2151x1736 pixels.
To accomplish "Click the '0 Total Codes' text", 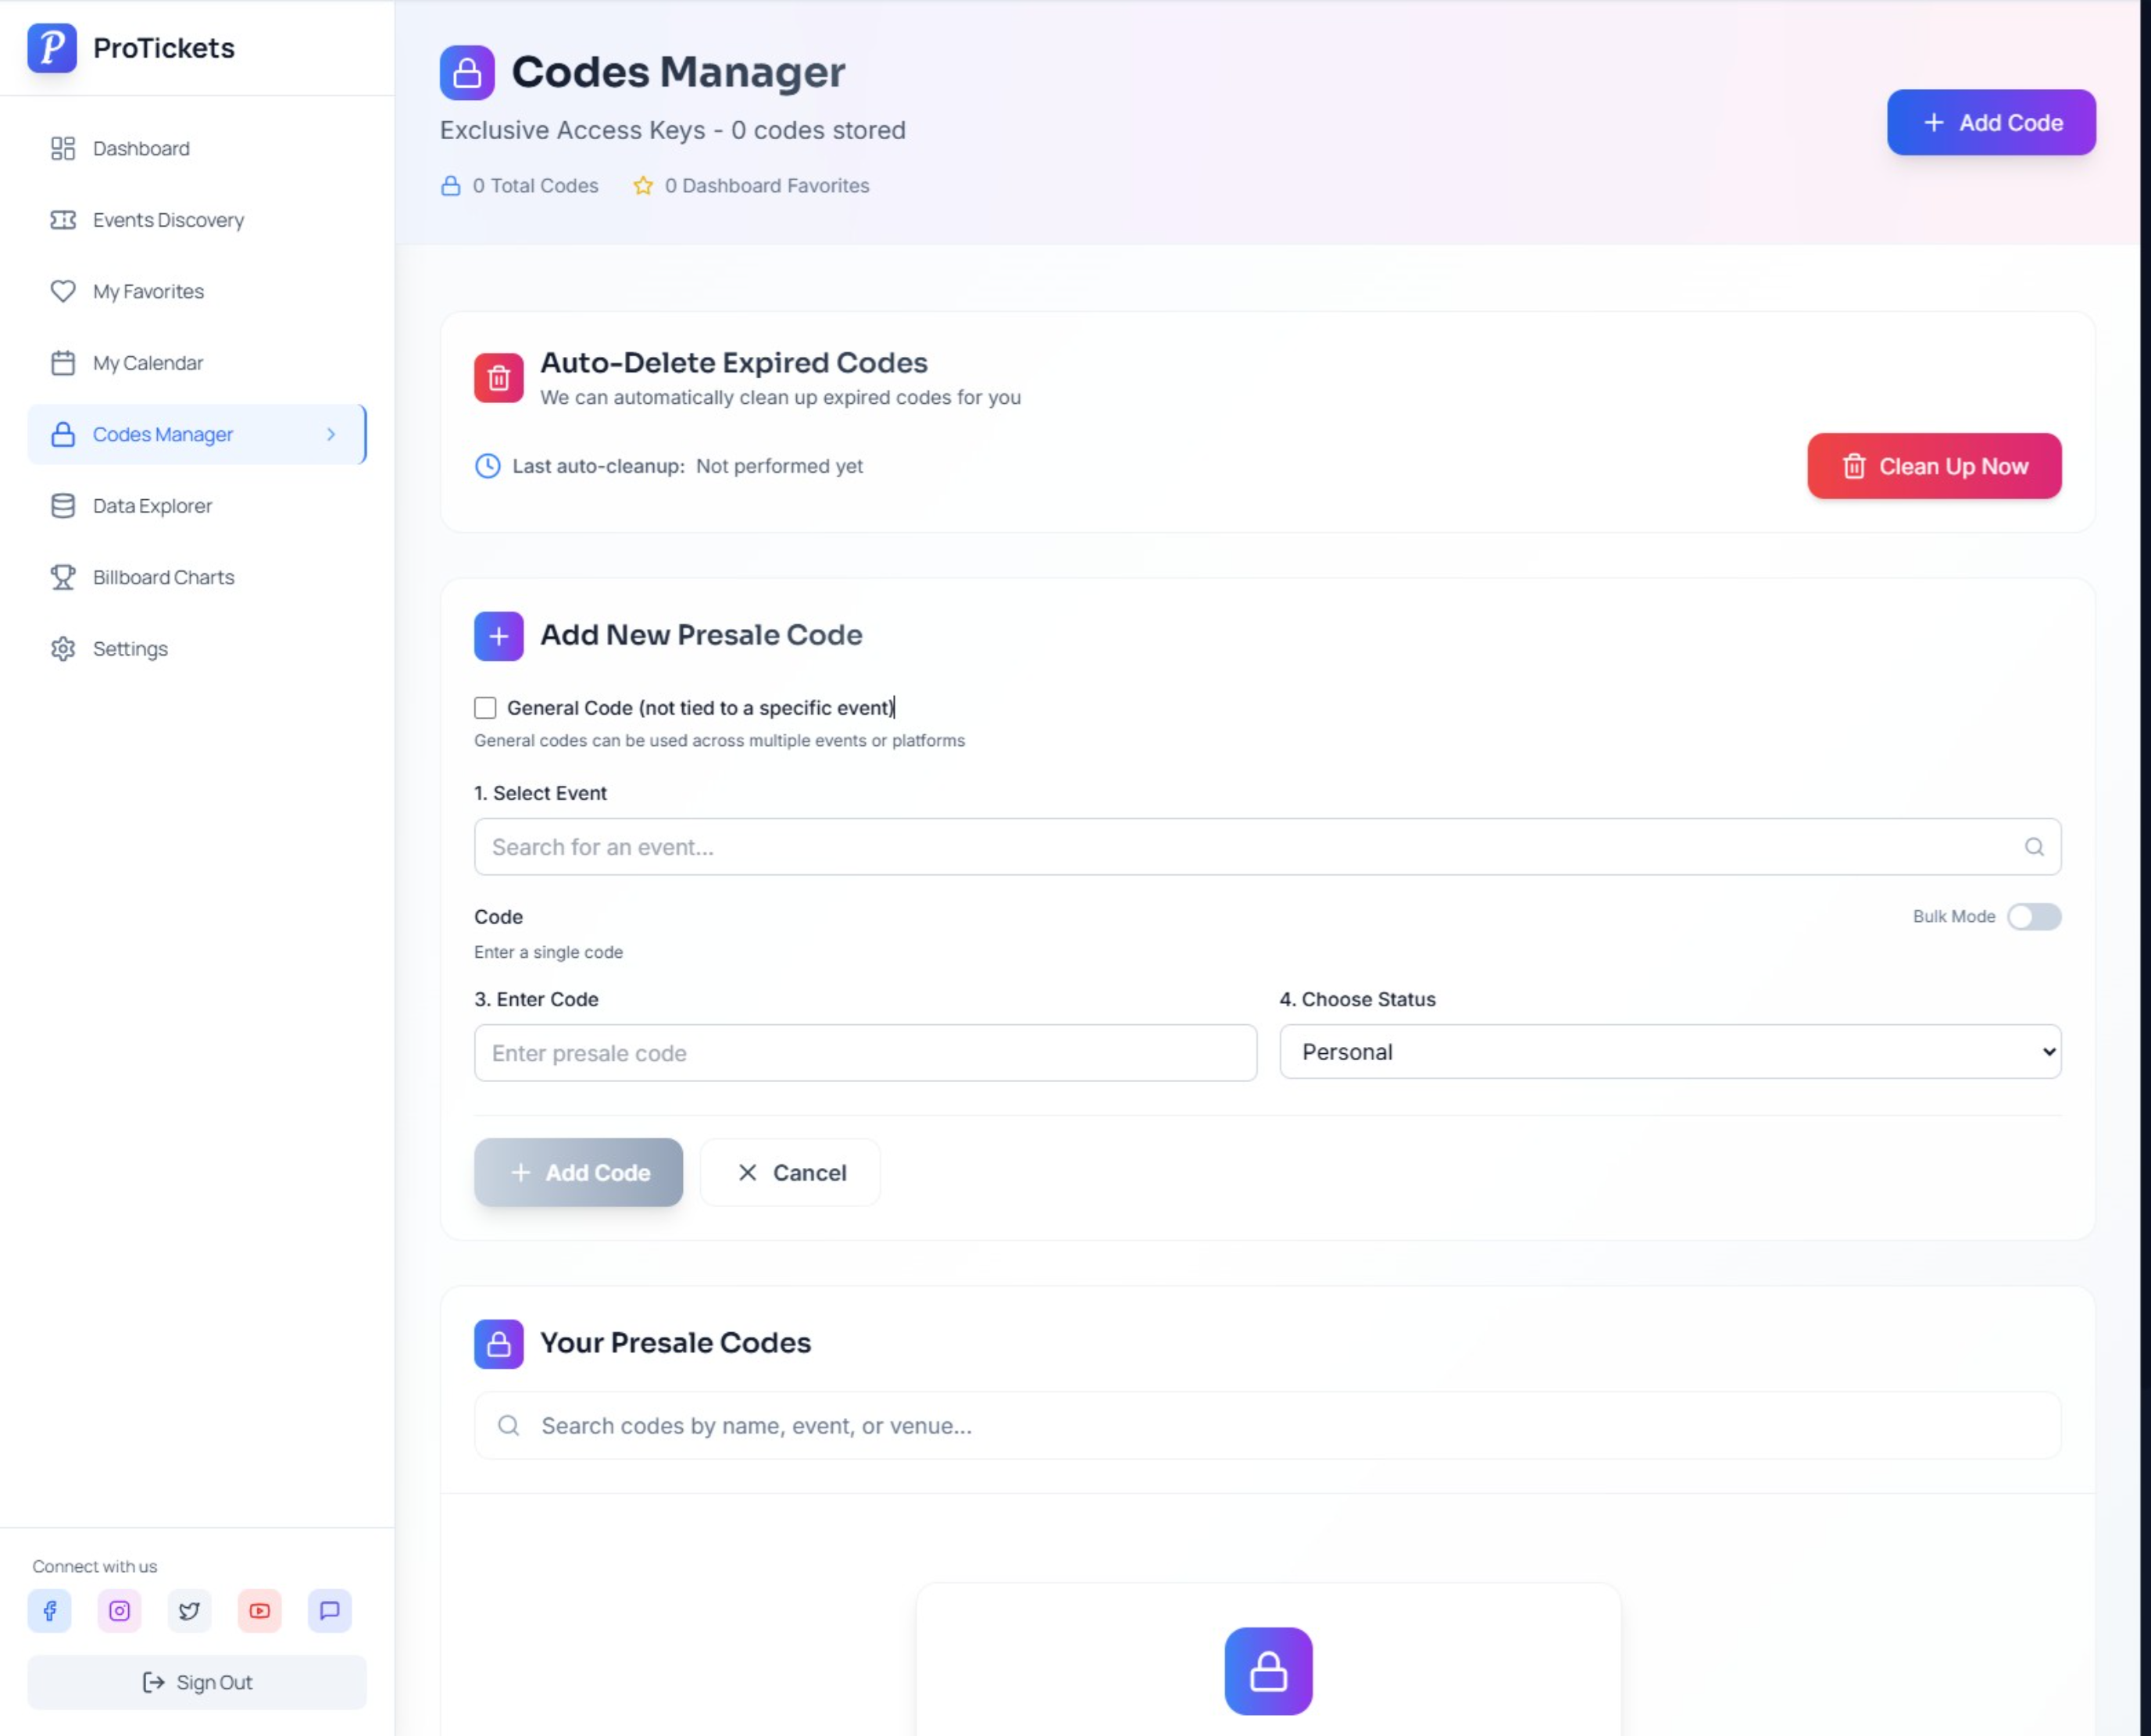I will click(x=535, y=186).
